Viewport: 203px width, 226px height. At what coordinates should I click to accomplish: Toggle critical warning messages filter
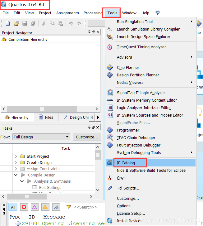(35, 207)
